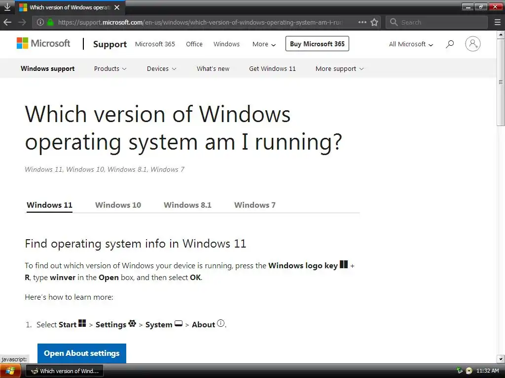Click the green padlock security icon
Viewport: 505px width, 378px height.
pos(50,22)
